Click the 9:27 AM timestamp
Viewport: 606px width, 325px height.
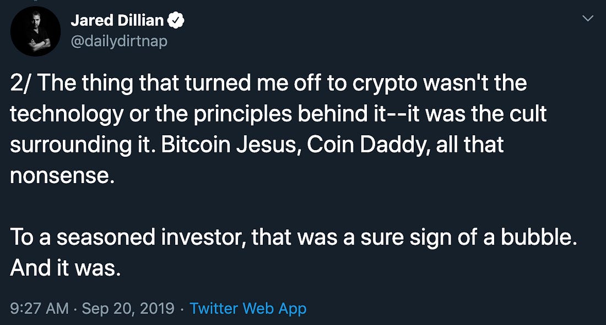tap(40, 309)
